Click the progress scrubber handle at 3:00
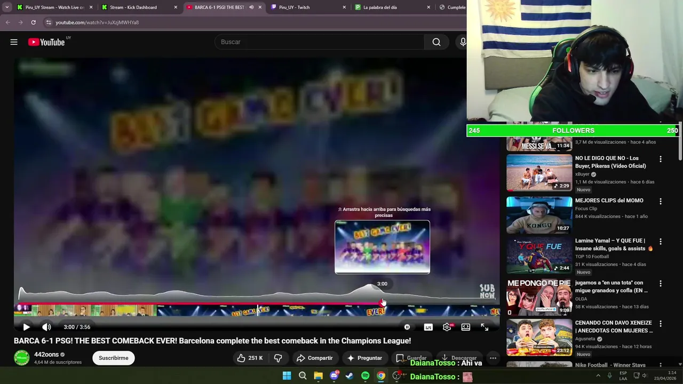683x384 pixels. [383, 303]
